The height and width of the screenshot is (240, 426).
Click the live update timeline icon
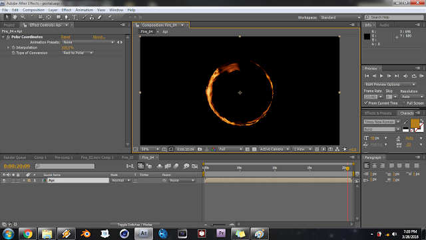pos(140,166)
